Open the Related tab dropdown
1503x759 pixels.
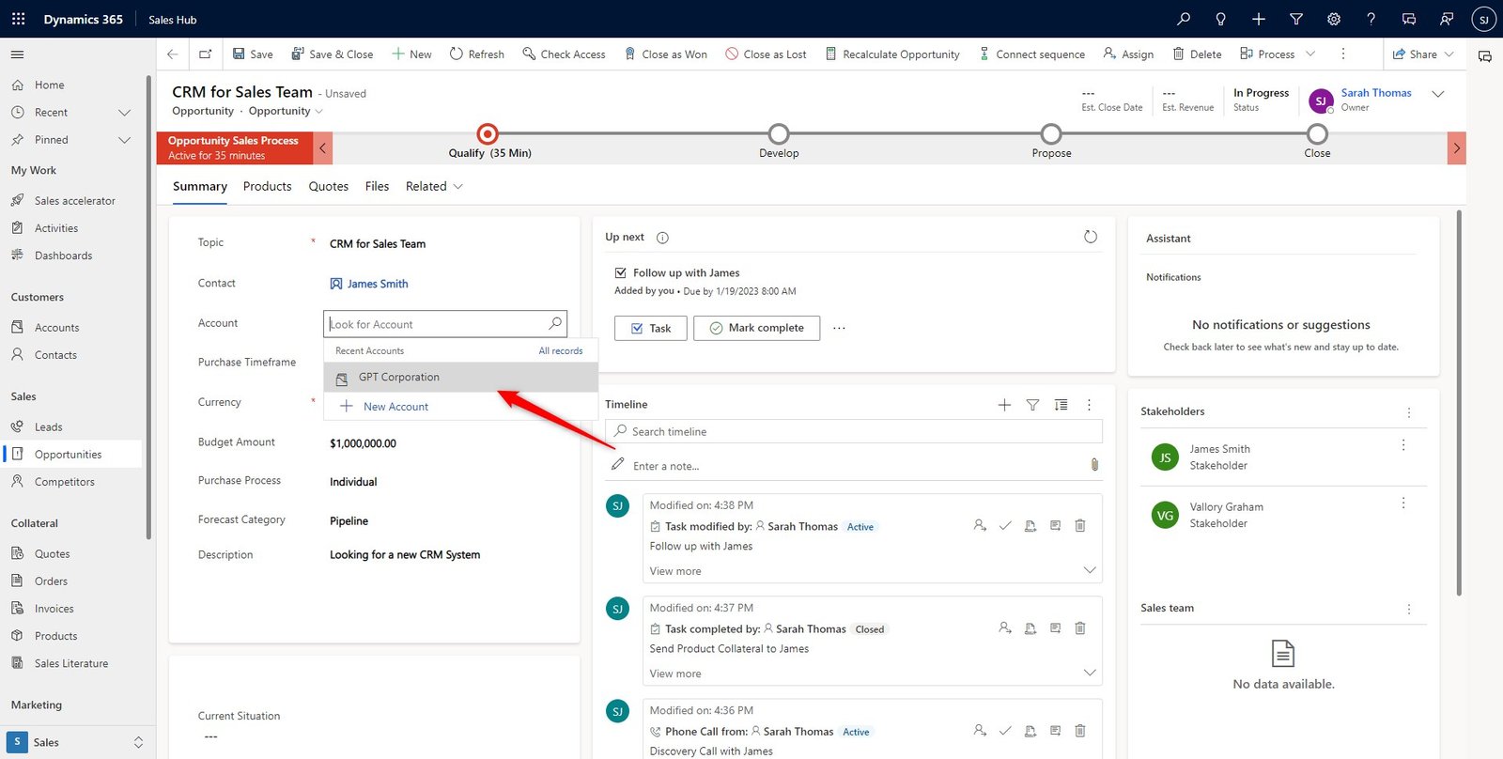coord(435,186)
